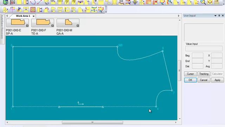Click the notch slit piece icon

coord(87,10)
